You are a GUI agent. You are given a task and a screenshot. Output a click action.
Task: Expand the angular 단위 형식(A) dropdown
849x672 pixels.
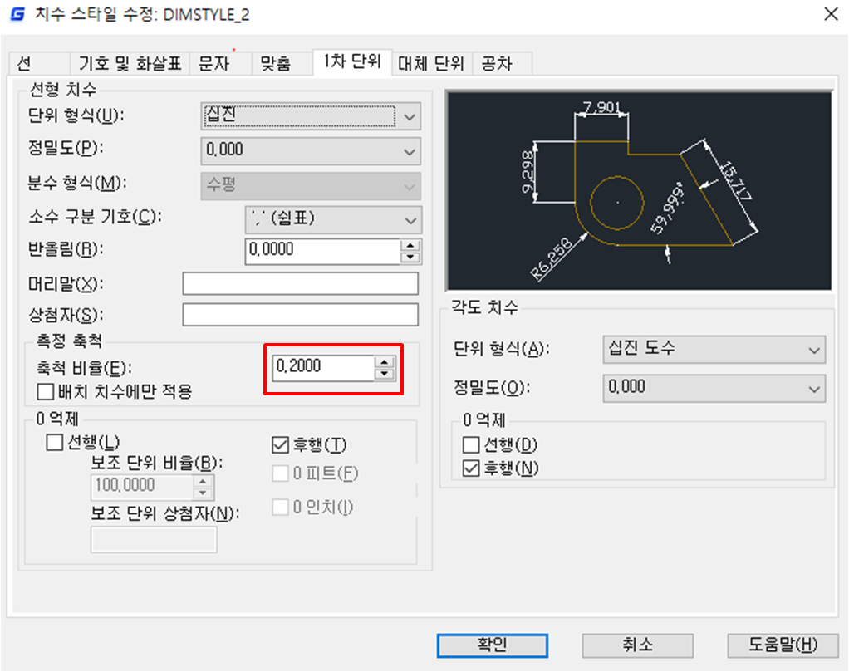tap(714, 349)
